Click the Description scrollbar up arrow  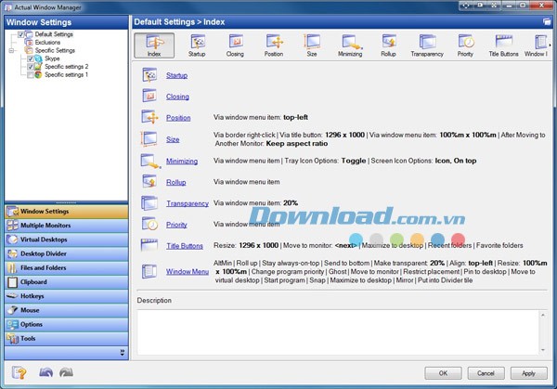point(543,315)
